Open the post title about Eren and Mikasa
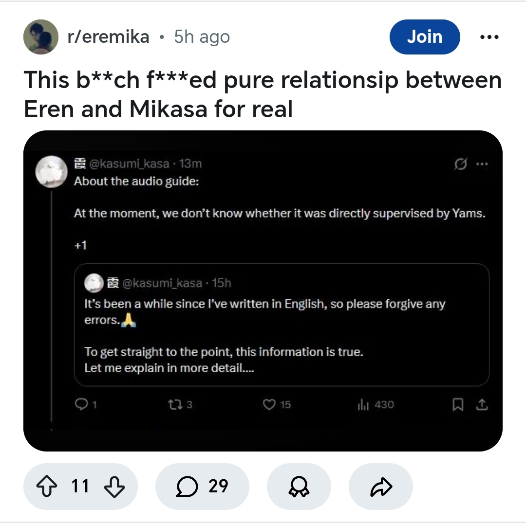This screenshot has width=526, height=524. click(263, 95)
